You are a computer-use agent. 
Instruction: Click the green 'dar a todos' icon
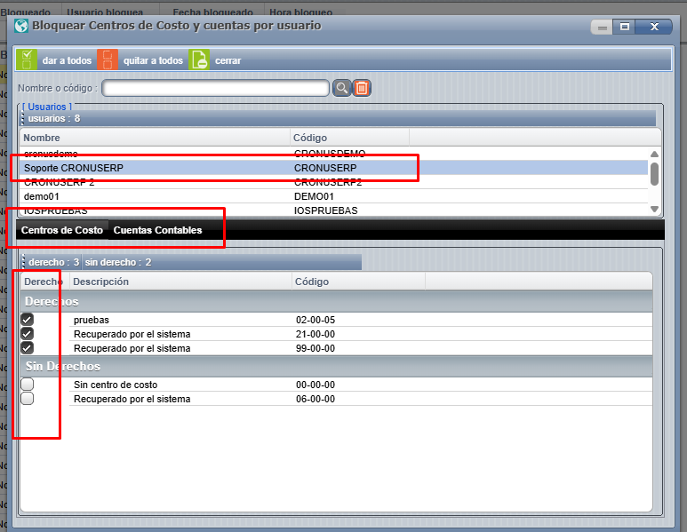pos(28,60)
